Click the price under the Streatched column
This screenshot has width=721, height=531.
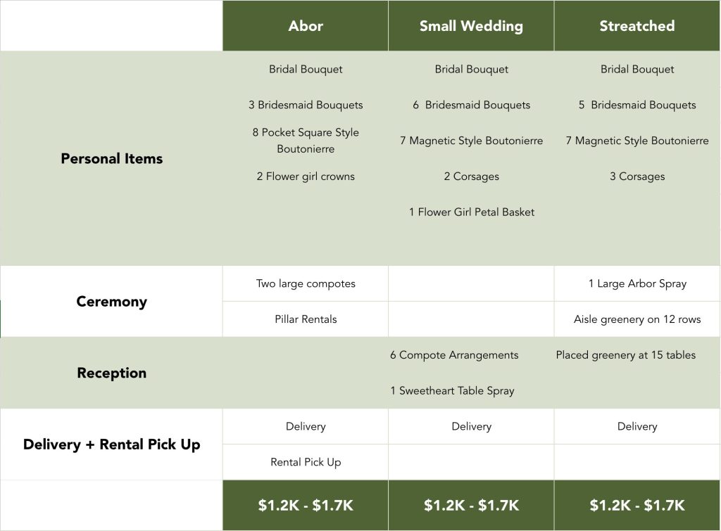[637, 505]
